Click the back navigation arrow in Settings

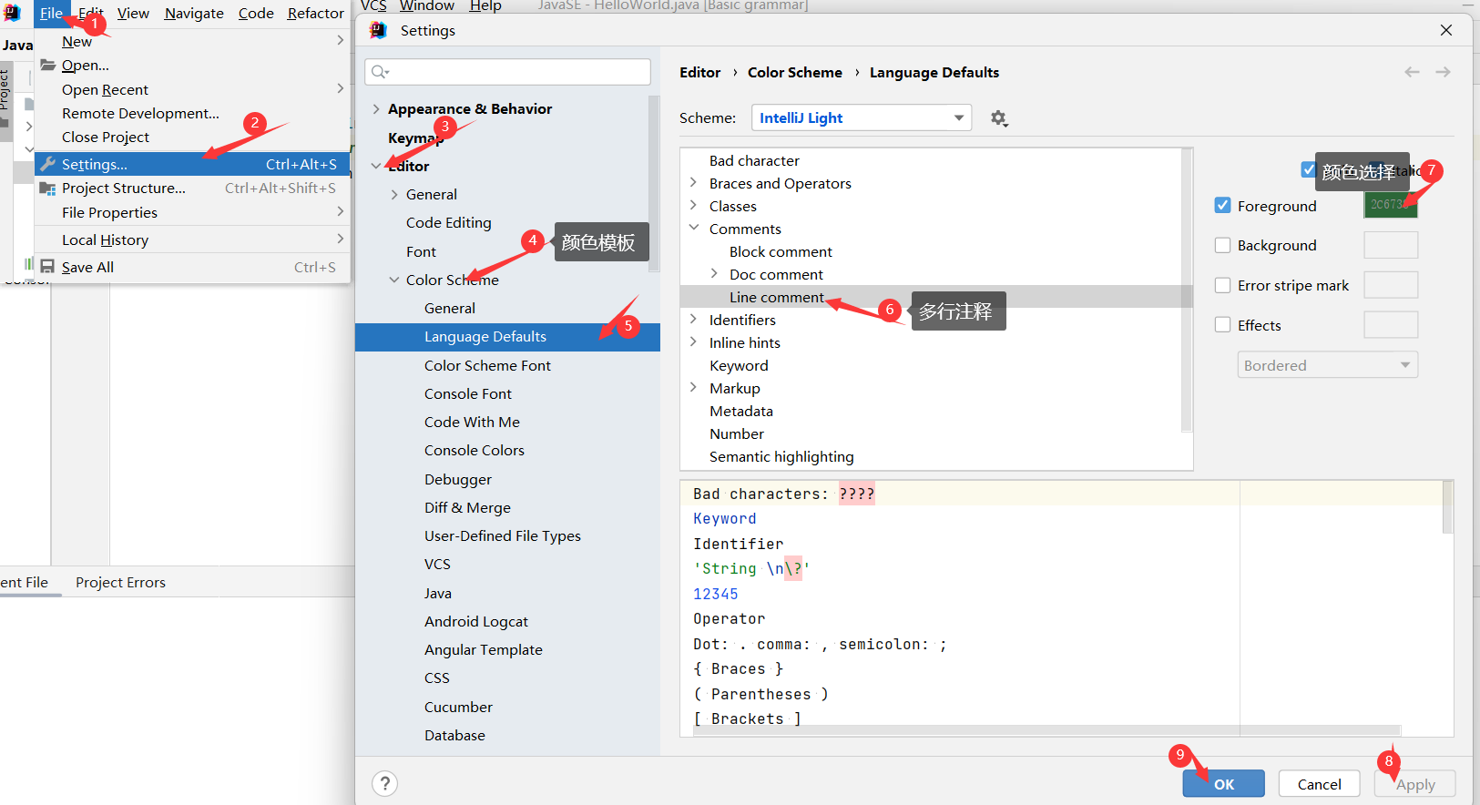coord(1412,72)
